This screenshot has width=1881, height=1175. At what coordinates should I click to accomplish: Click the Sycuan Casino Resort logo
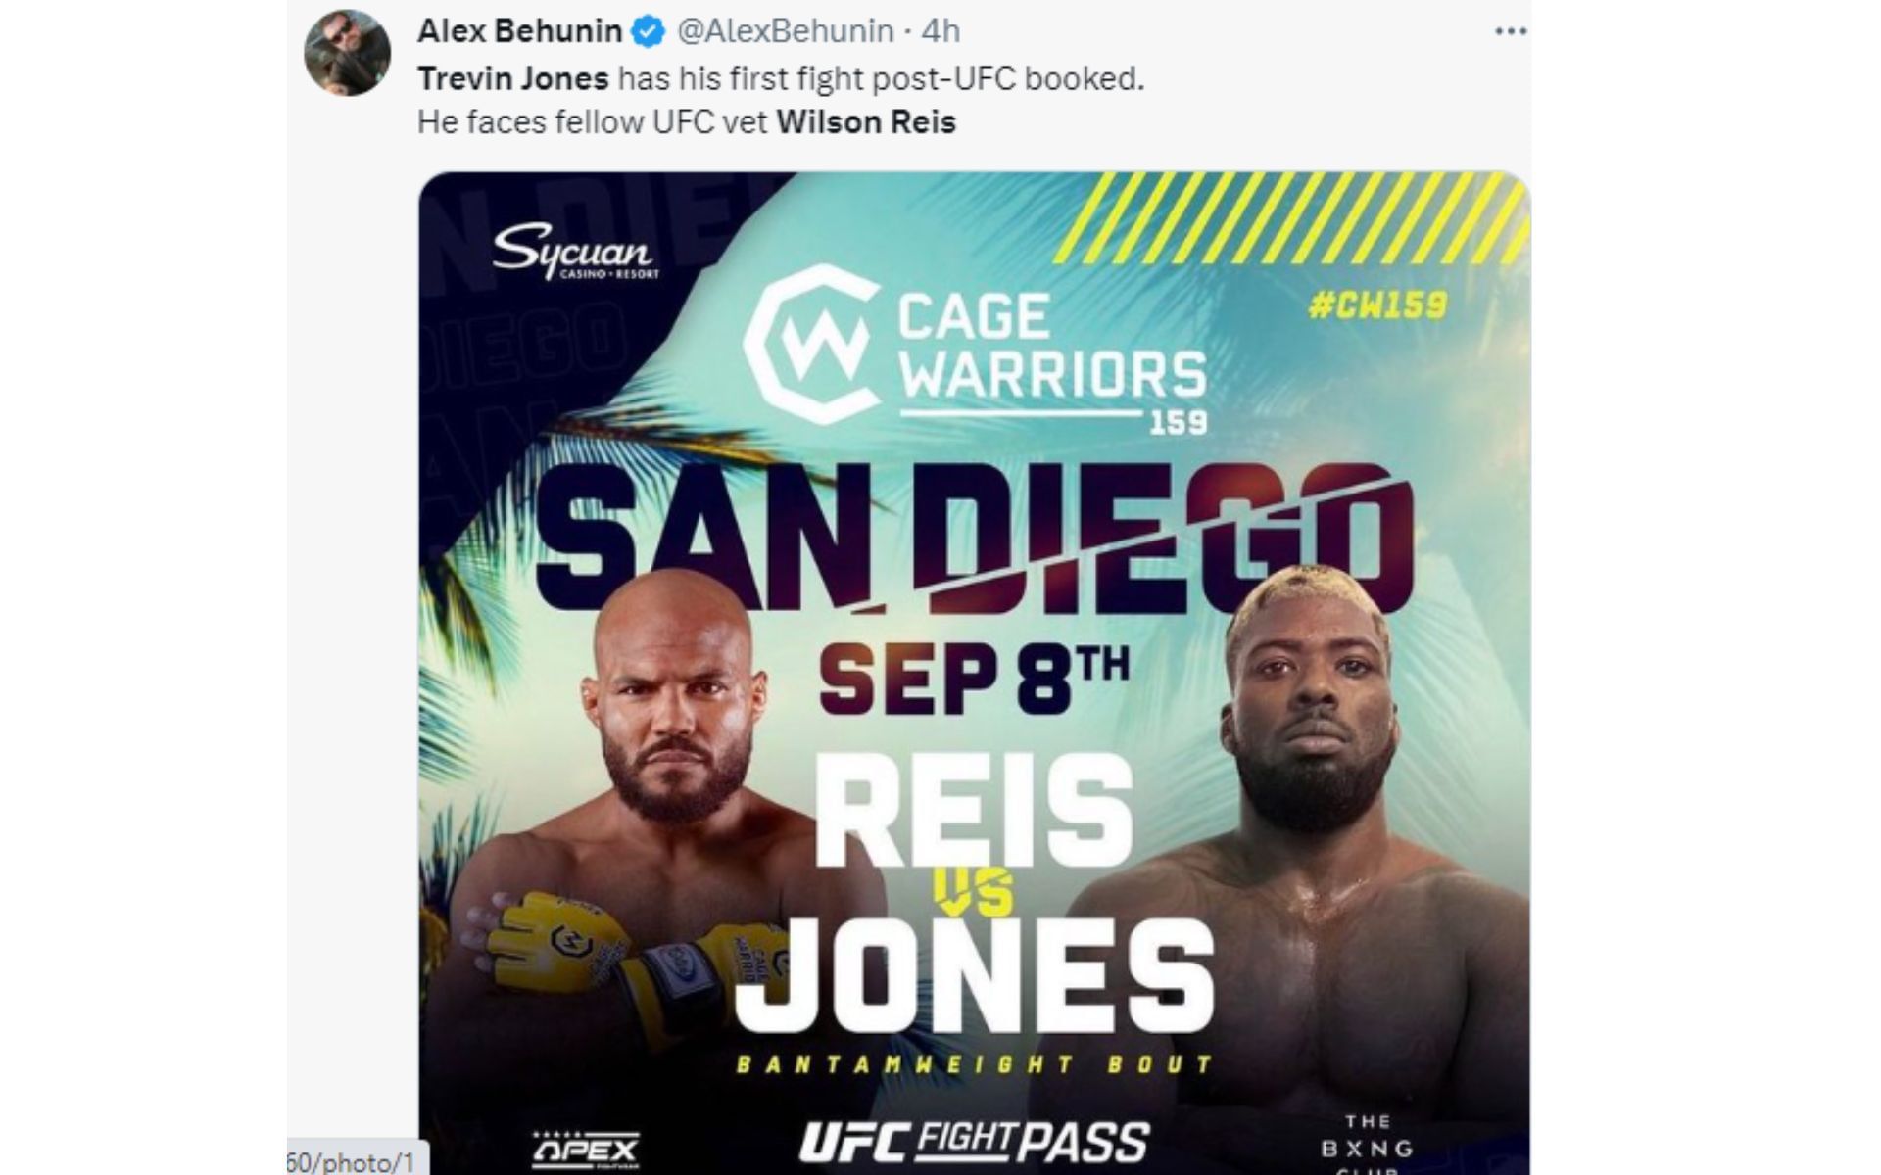click(x=575, y=254)
